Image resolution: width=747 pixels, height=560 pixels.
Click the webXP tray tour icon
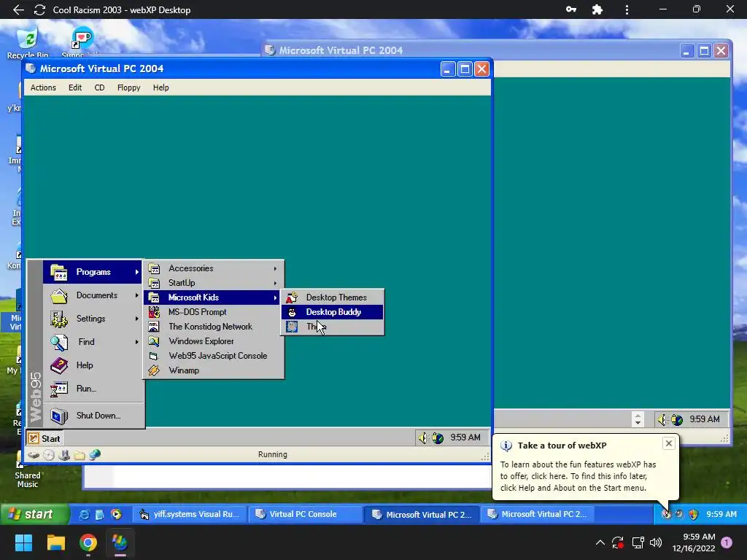666,514
